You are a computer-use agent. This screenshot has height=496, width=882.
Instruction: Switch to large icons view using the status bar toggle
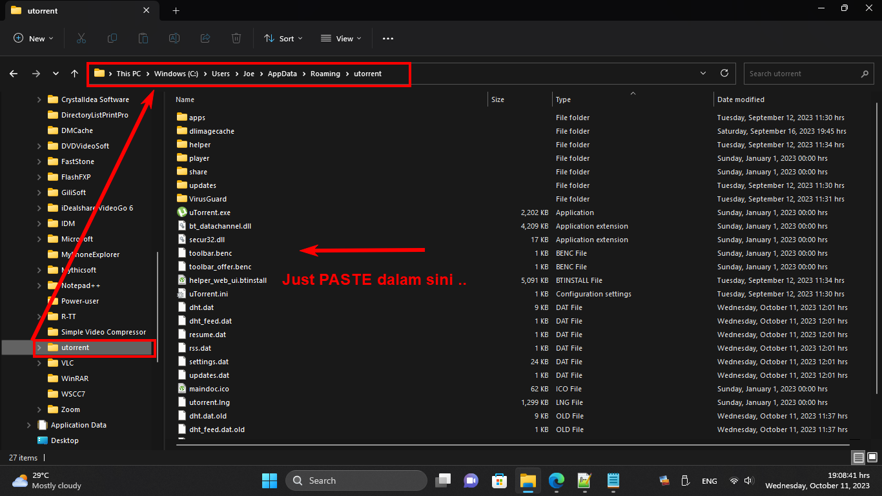[x=872, y=458]
